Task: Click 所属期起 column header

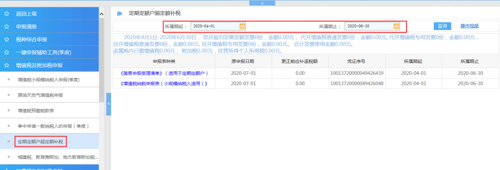Action: coord(413,61)
